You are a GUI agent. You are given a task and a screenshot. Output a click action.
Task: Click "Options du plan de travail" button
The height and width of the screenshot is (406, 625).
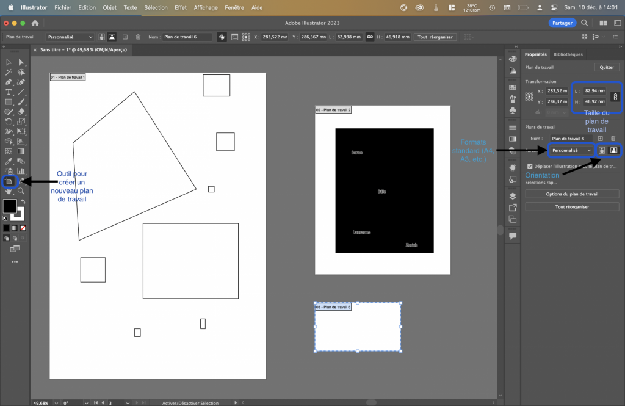572,194
